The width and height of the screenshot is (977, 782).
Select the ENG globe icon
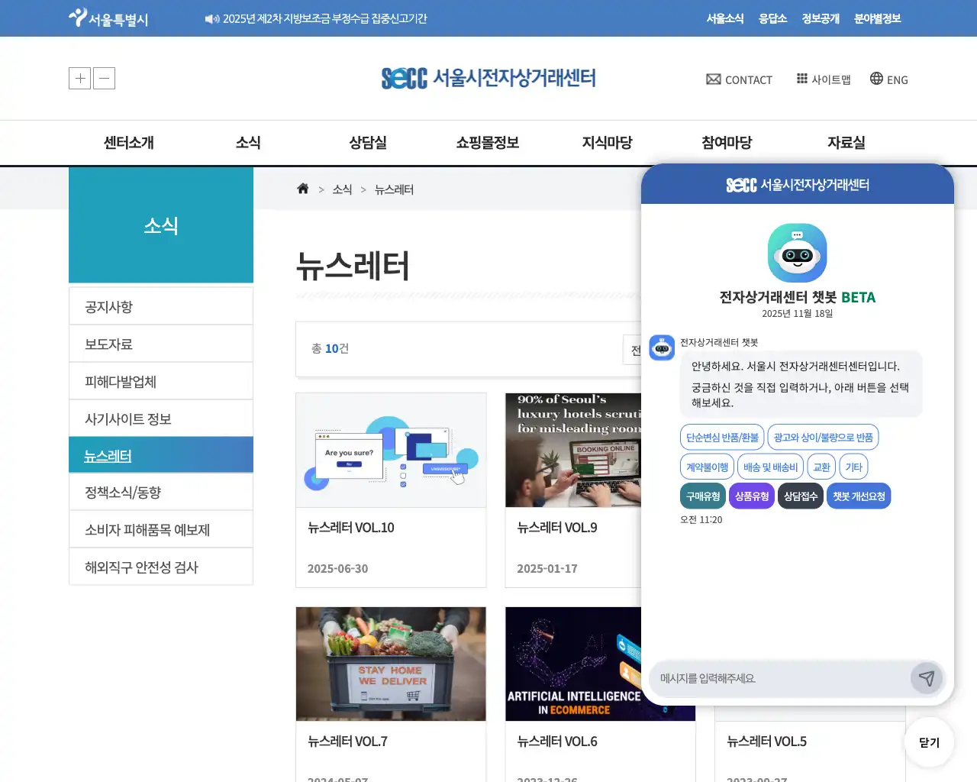click(x=875, y=79)
